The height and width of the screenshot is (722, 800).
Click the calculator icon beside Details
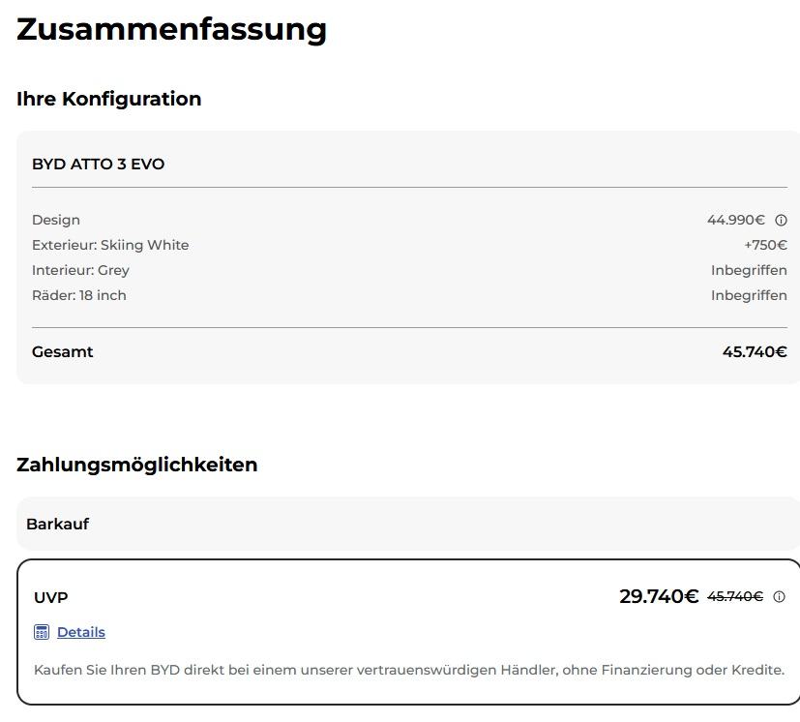pos(42,632)
